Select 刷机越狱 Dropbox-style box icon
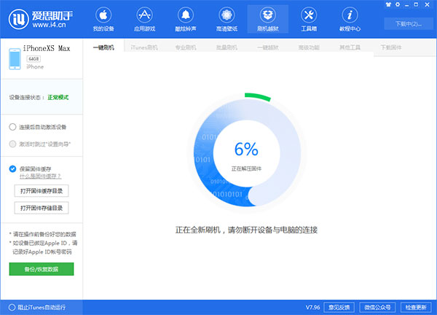437x315 pixels. [267, 15]
